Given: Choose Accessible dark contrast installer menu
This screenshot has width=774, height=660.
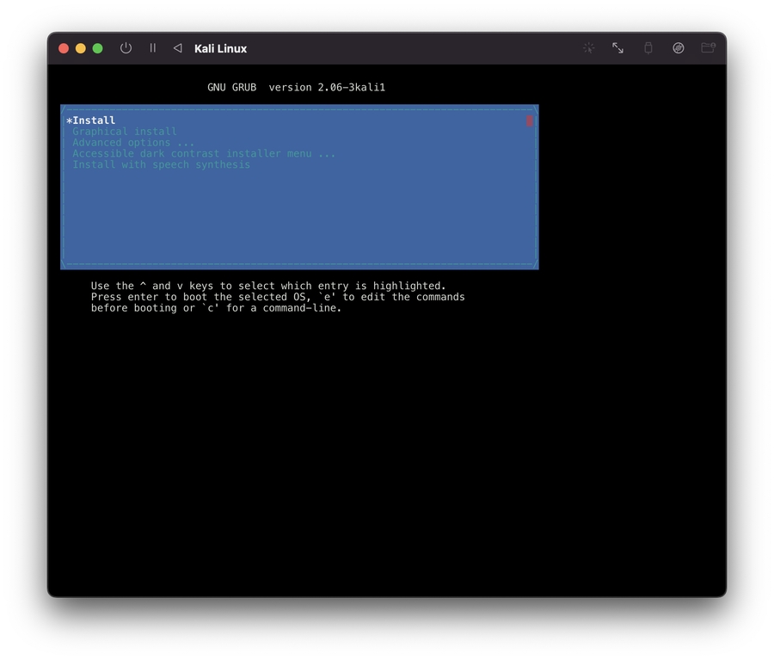Looking at the screenshot, I should (x=204, y=154).
